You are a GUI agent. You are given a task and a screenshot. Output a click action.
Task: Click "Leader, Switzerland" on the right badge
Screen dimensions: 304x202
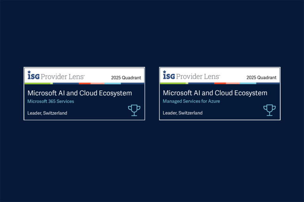[x=182, y=113]
